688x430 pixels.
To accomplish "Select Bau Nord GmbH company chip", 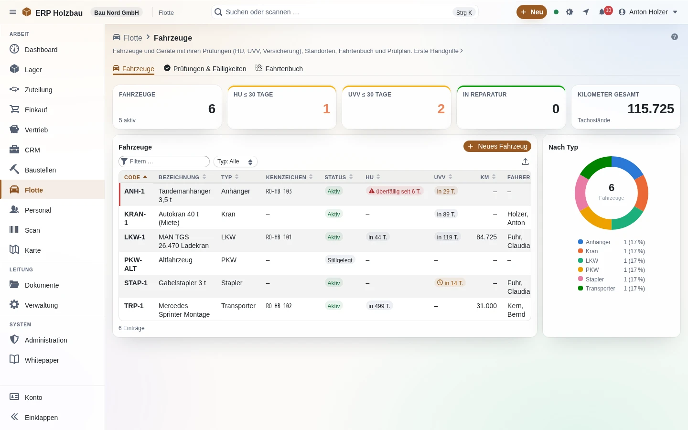I will point(117,12).
